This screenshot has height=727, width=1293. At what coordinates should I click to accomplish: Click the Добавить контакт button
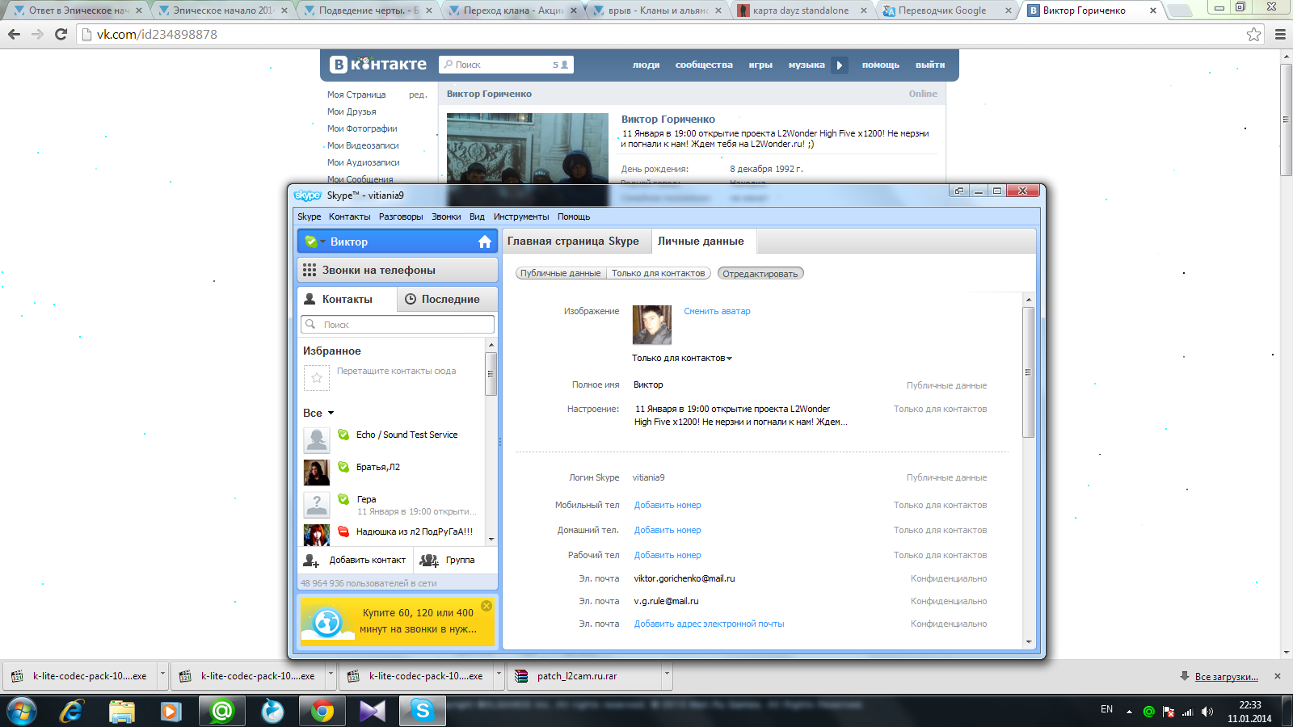click(355, 560)
